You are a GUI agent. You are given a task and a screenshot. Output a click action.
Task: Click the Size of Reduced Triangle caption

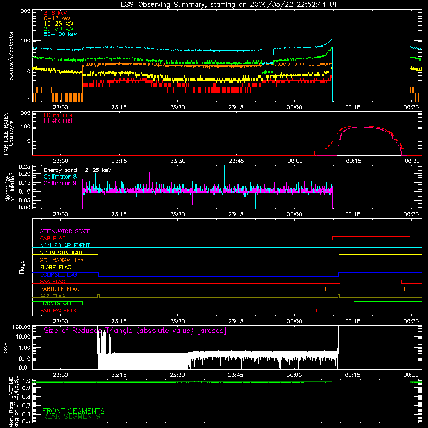[135, 331]
